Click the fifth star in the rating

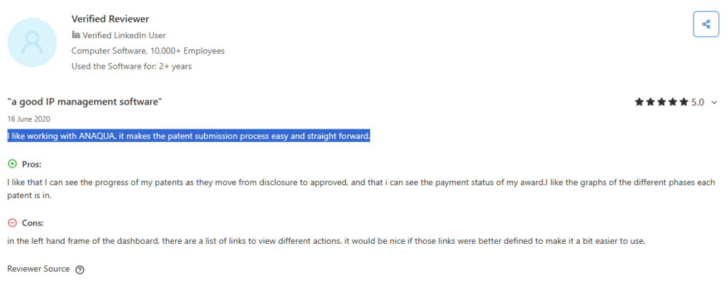tap(684, 102)
